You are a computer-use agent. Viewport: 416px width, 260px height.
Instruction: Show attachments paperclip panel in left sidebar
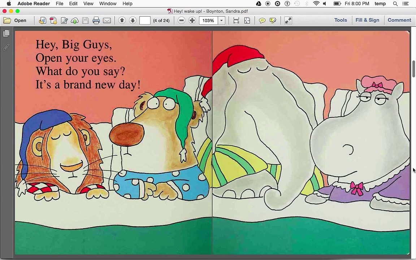pos(6,47)
